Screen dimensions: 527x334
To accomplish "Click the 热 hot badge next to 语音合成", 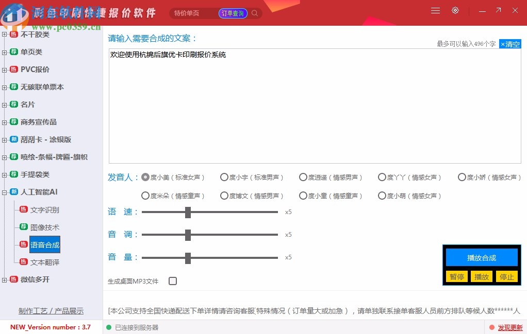I will click(24, 244).
